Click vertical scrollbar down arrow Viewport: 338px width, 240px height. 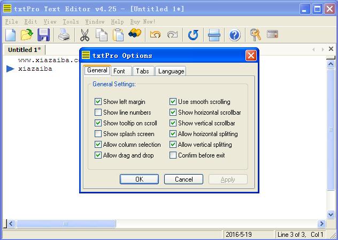tap(331, 214)
